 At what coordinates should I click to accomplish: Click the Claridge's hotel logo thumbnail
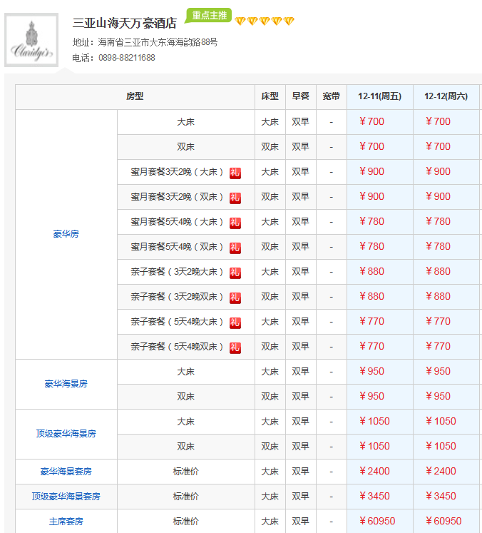(31, 41)
